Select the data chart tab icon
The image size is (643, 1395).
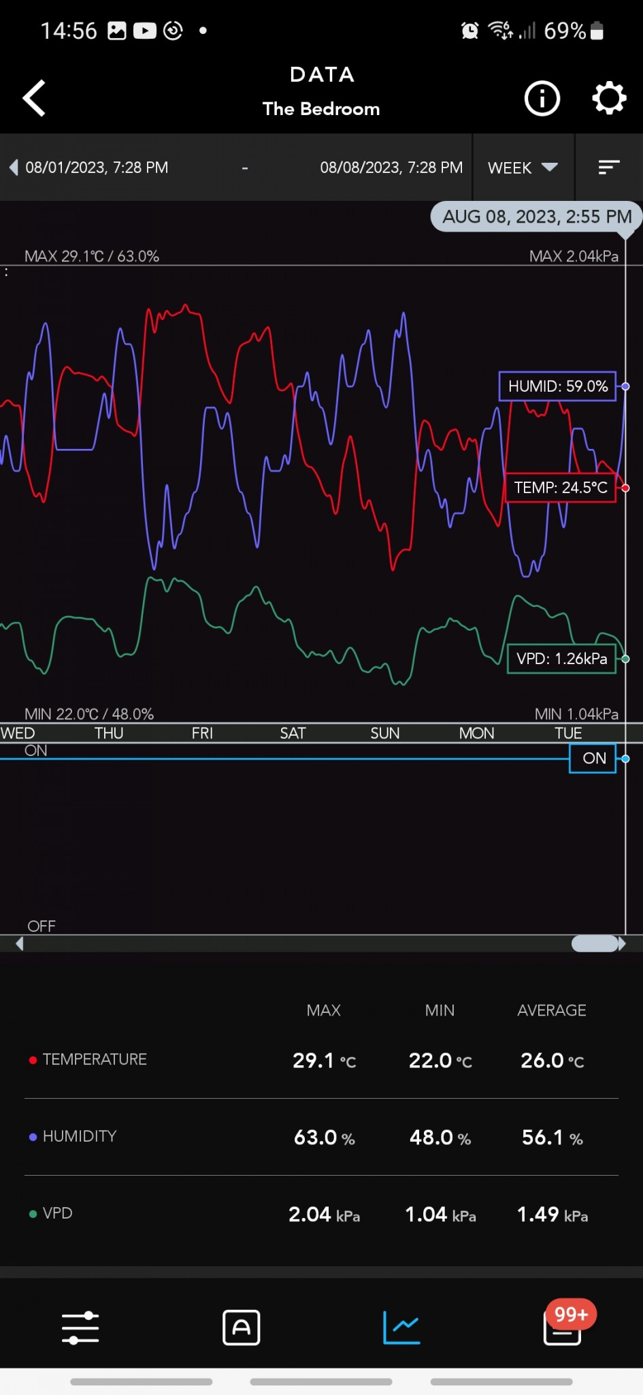(401, 1328)
